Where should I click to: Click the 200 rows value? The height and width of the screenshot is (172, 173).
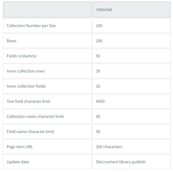coord(99,41)
